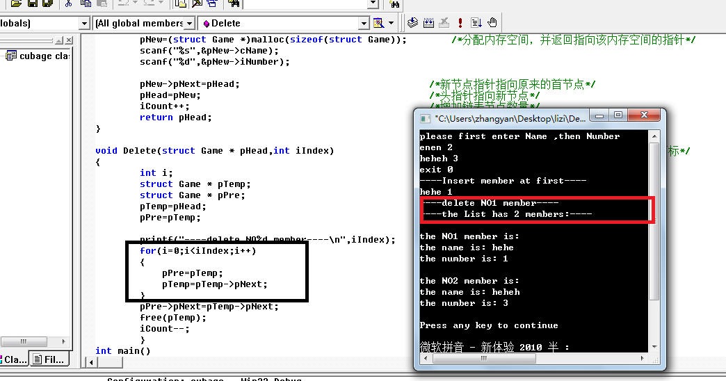Click workspace pane horizontal scrollbar thumb
This screenshot has height=381, width=726.
click(24, 341)
